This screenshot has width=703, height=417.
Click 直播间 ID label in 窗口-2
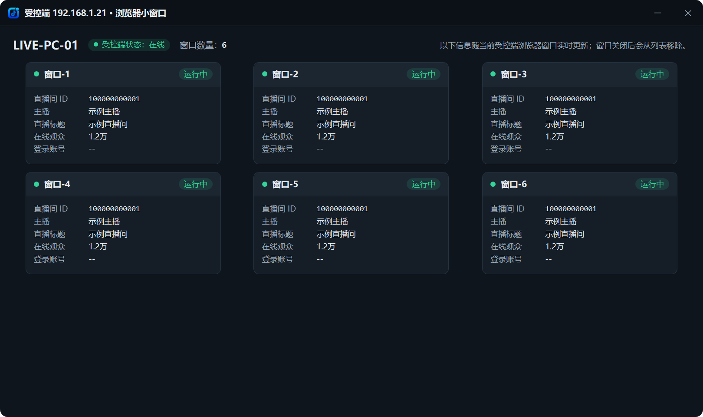click(279, 99)
